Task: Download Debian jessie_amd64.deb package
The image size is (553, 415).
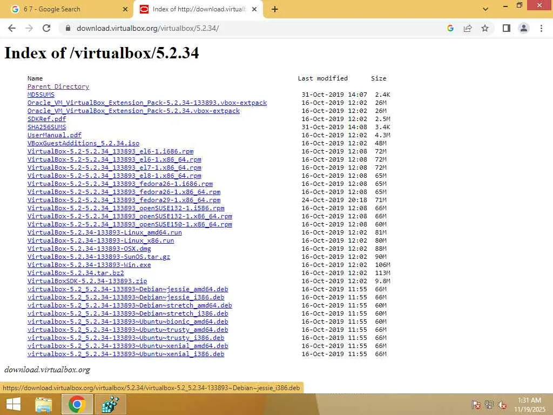Action: (x=127, y=290)
